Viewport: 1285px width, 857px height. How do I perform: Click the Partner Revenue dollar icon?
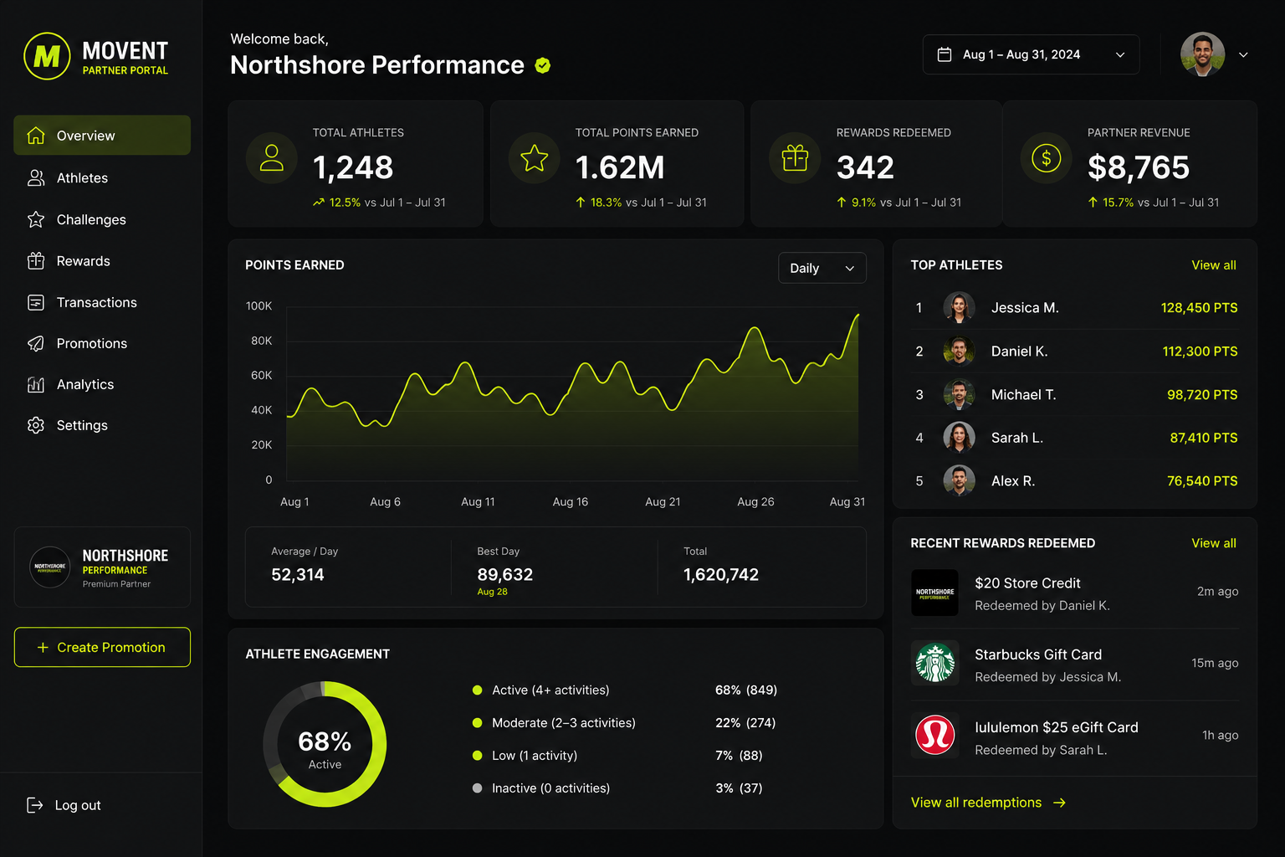point(1046,158)
